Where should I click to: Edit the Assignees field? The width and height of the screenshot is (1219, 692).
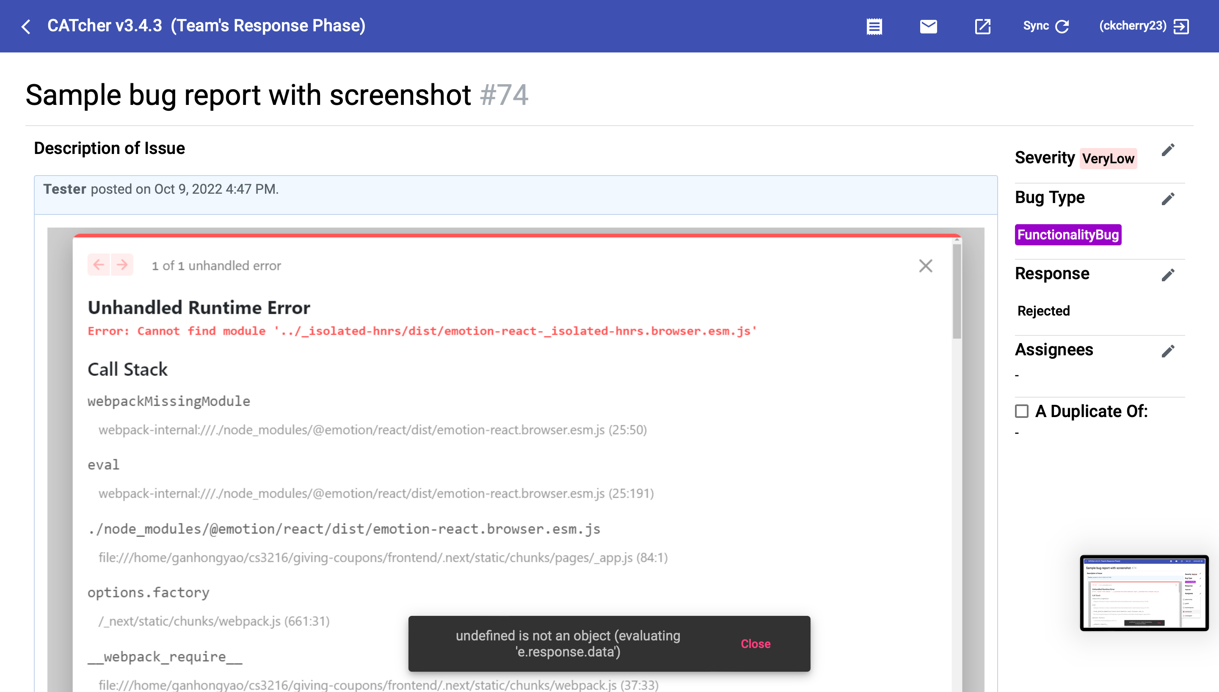point(1168,351)
